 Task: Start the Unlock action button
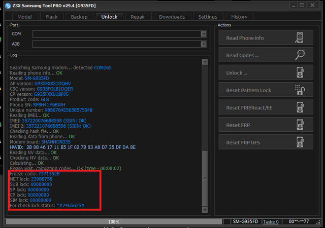(266, 72)
